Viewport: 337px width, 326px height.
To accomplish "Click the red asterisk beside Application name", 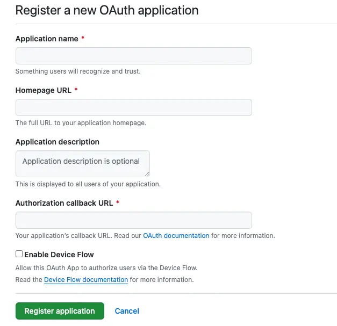I will tap(83, 39).
